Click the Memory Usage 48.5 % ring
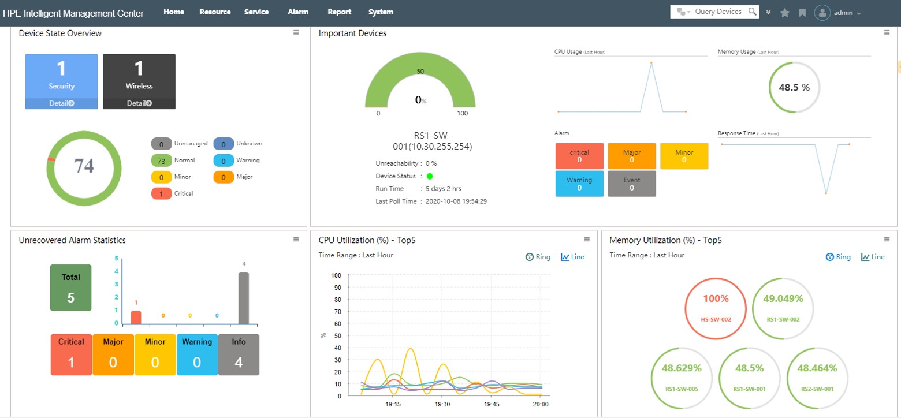 click(x=794, y=88)
